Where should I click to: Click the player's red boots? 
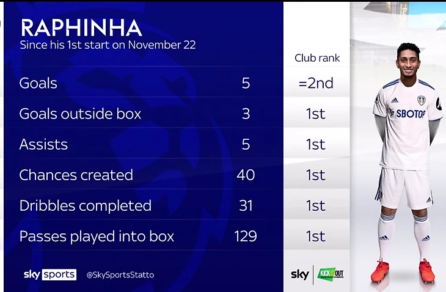403,271
